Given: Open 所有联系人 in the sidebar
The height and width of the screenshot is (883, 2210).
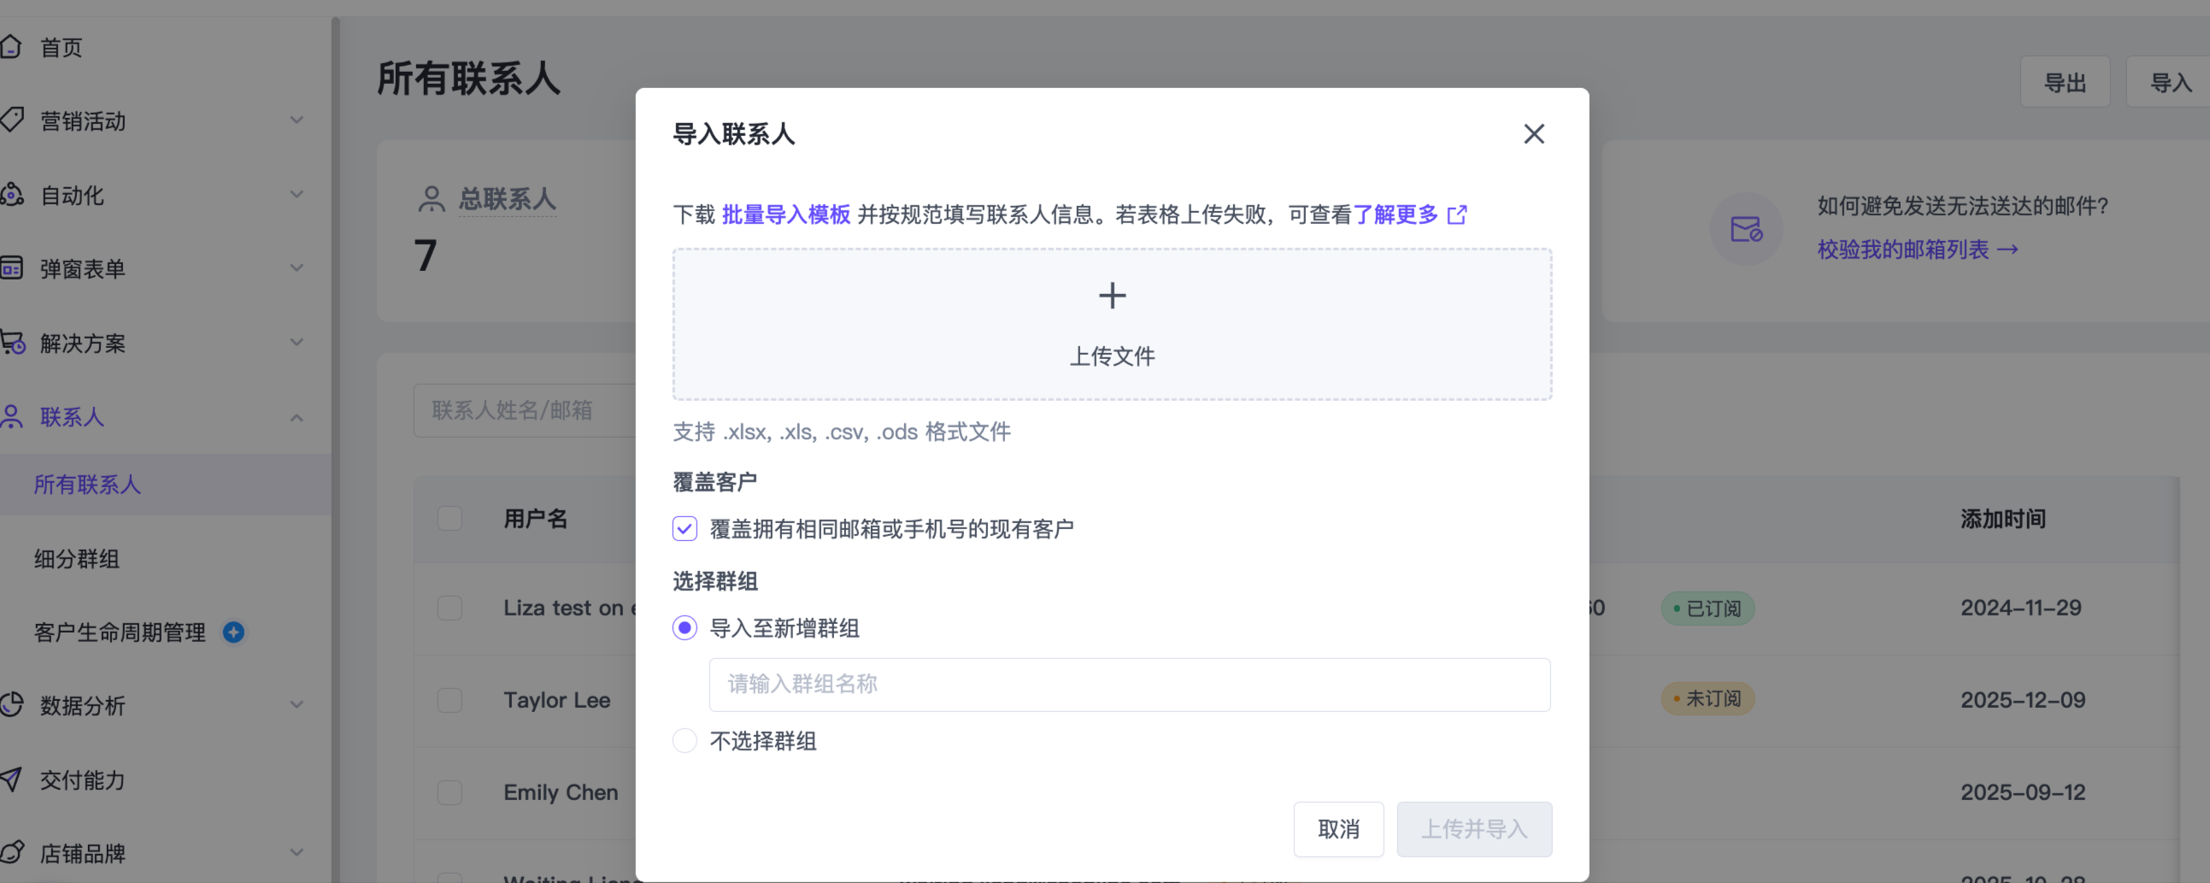Looking at the screenshot, I should (x=87, y=485).
